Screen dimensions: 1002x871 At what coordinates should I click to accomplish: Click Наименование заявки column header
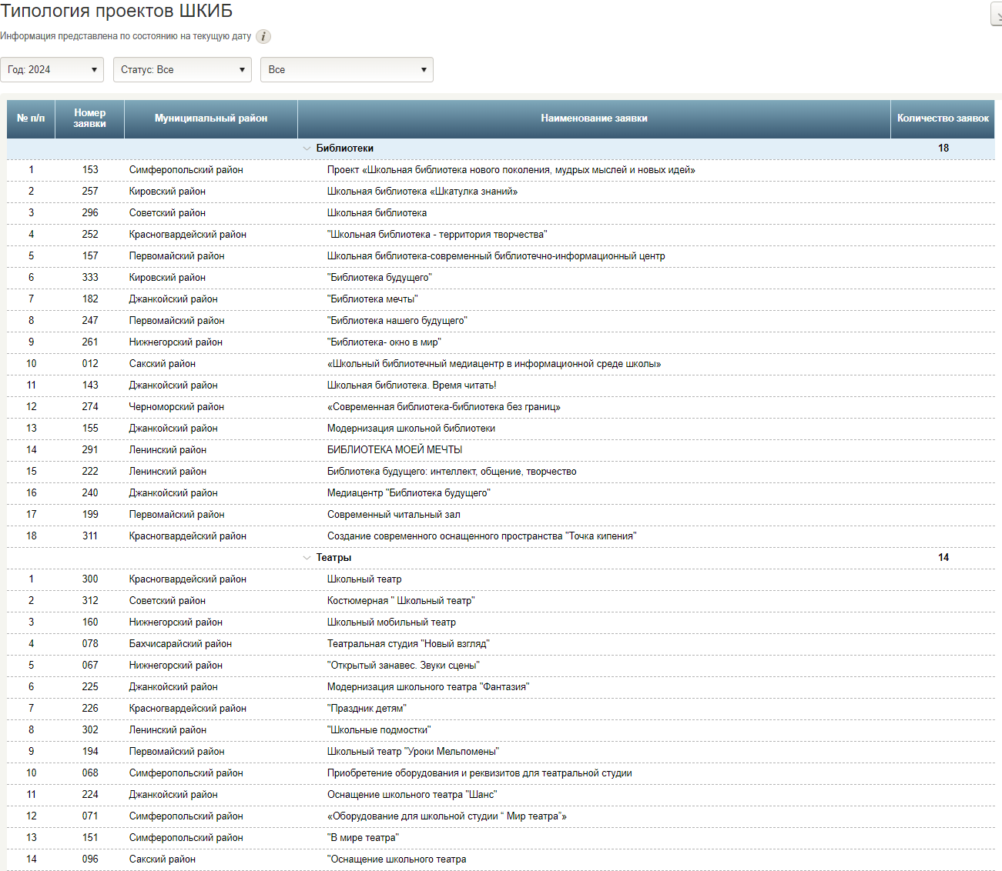pyautogui.click(x=594, y=118)
